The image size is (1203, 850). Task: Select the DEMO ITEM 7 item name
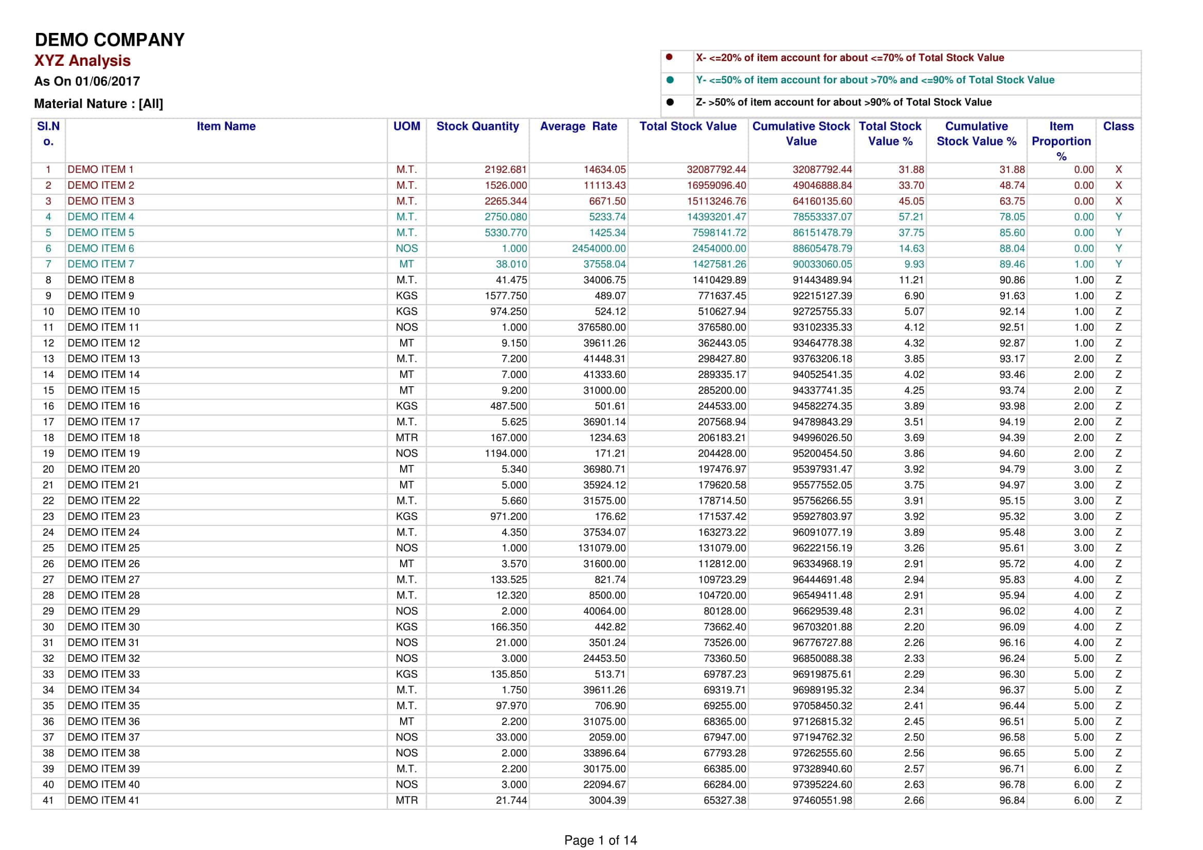[x=101, y=264]
